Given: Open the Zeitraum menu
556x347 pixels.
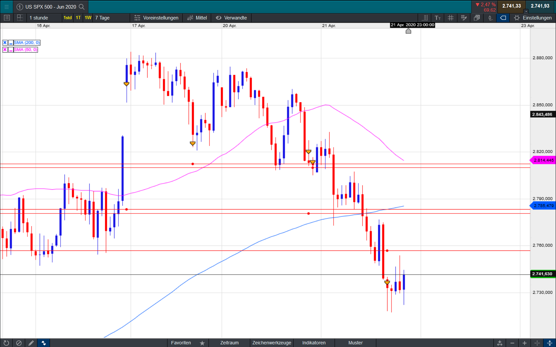Looking at the screenshot, I should click(x=229, y=343).
